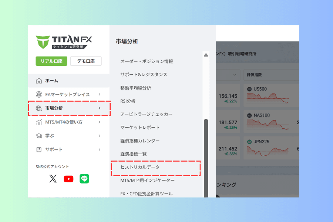333x222 pixels.
Task: Click the 181.577 price card
Action: (x=228, y=122)
